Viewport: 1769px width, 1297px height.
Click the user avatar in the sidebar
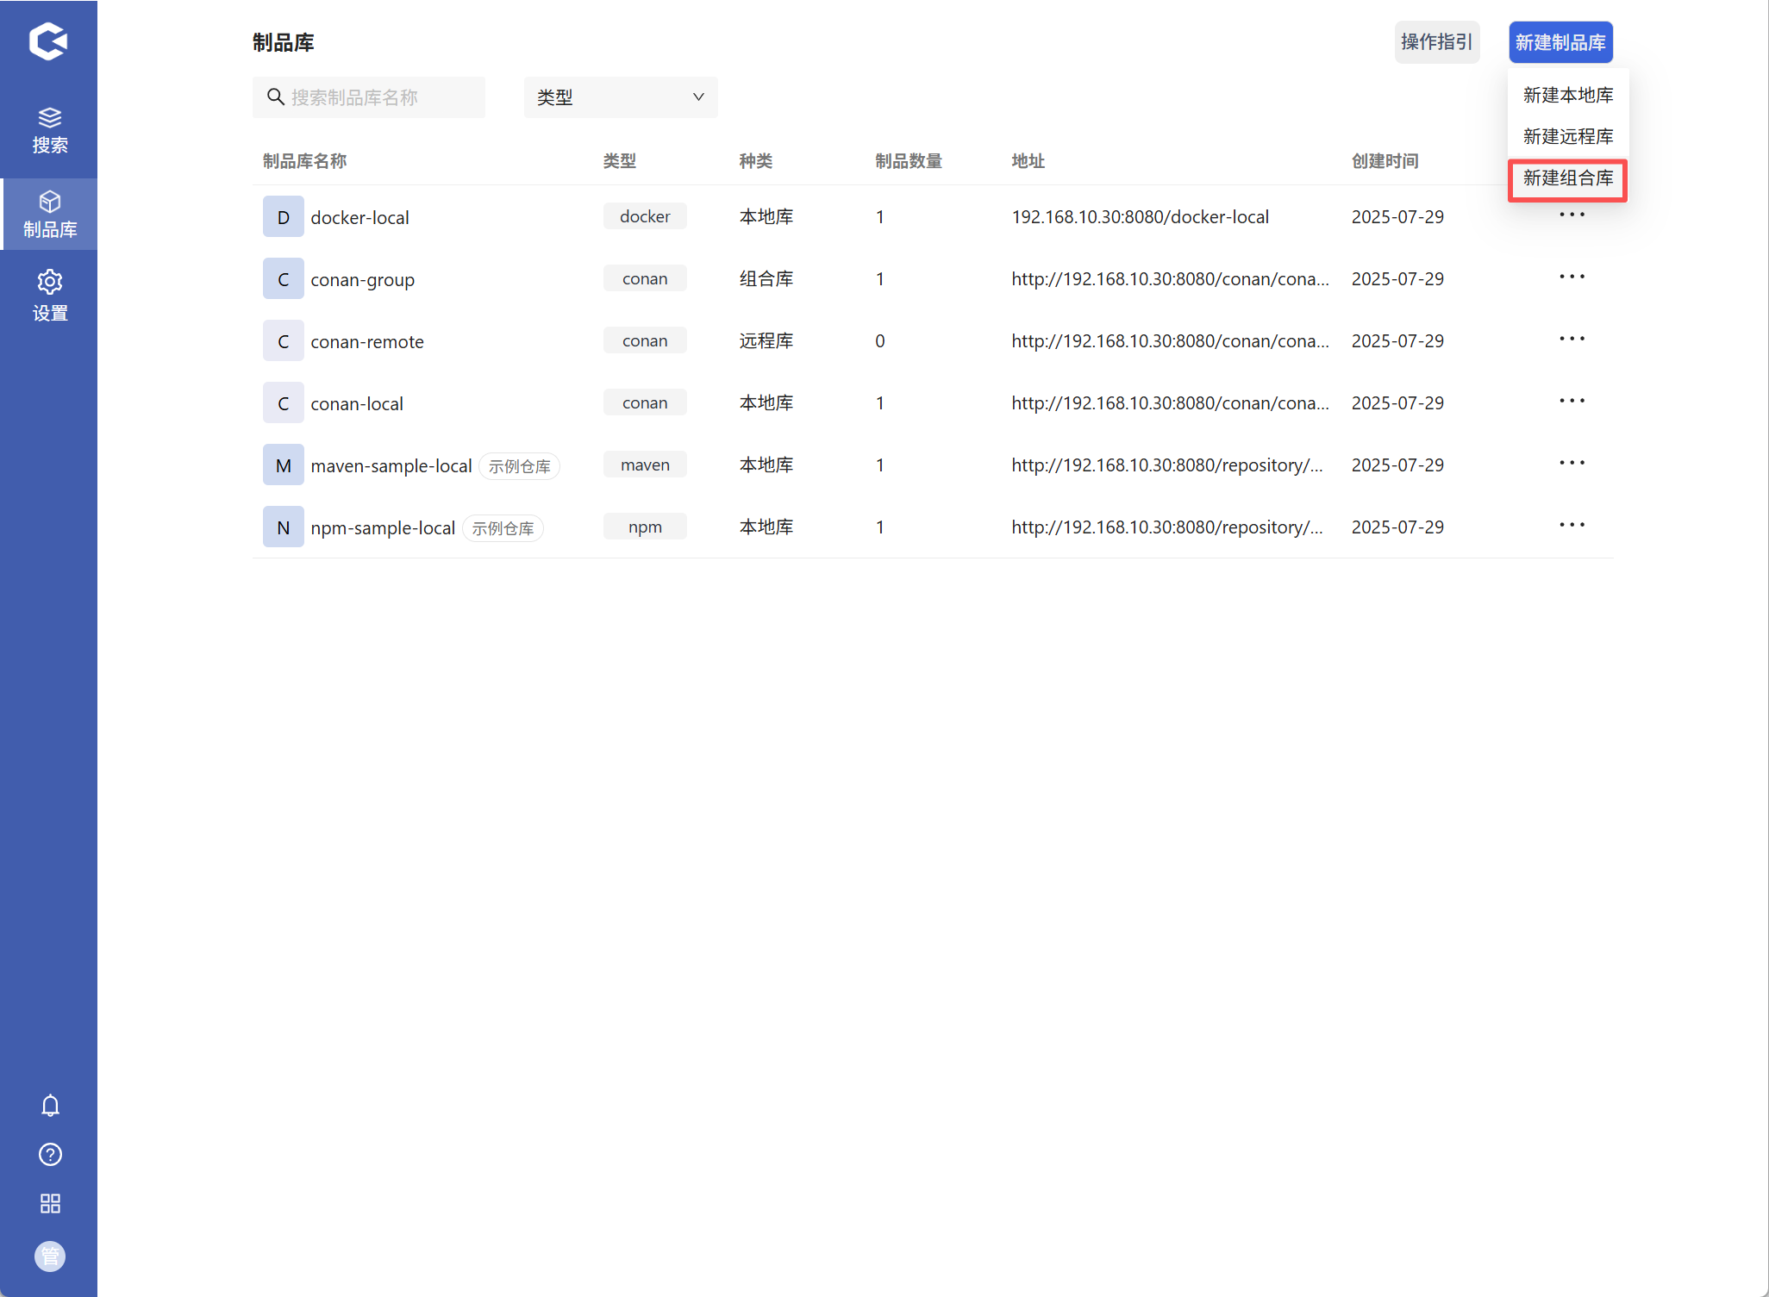pyautogui.click(x=50, y=1256)
